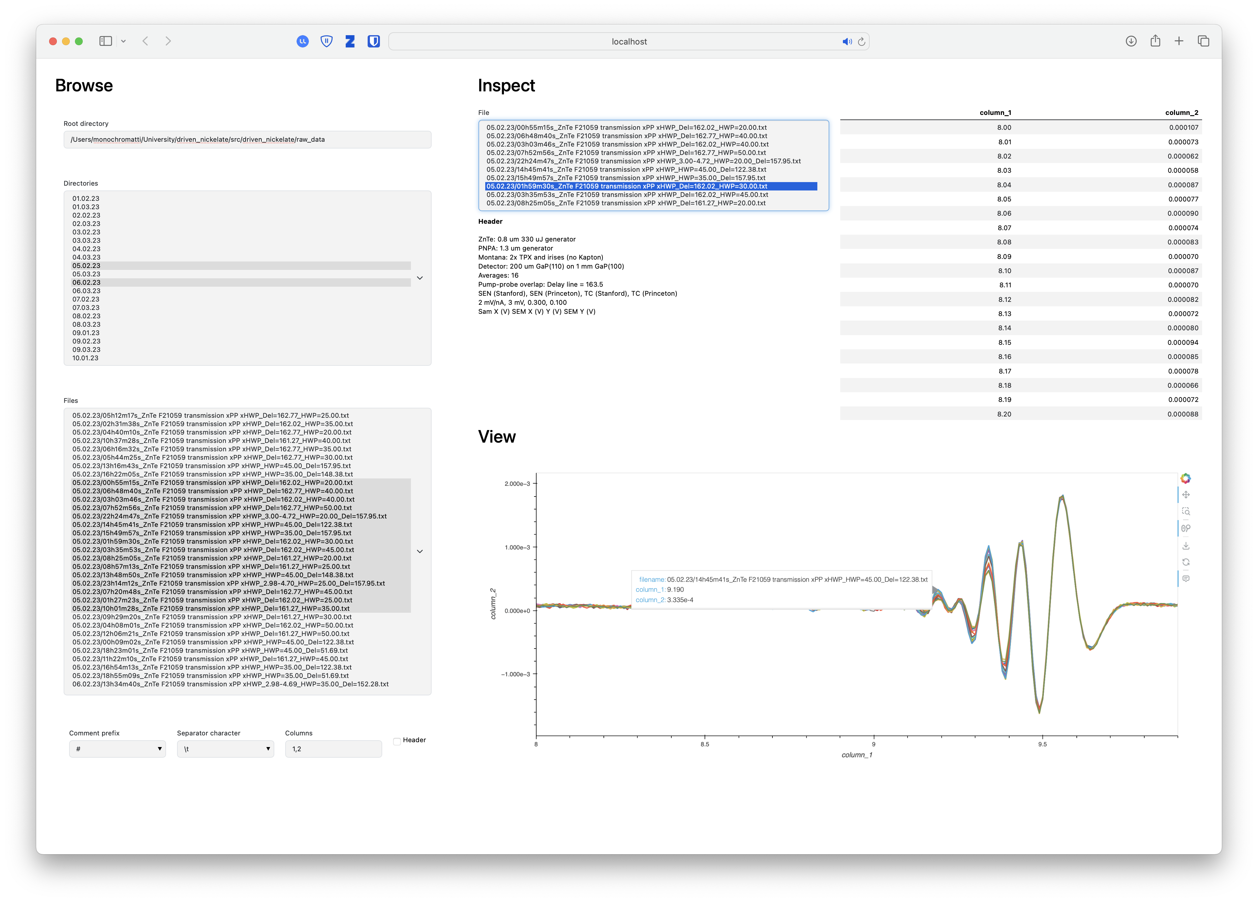
Task: Reset the plot view
Action: [x=1185, y=562]
